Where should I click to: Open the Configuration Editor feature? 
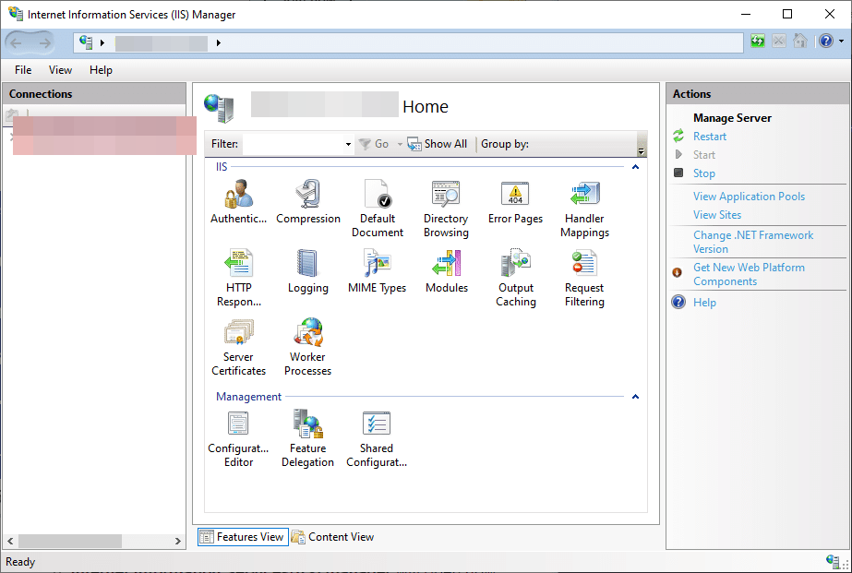tap(238, 439)
